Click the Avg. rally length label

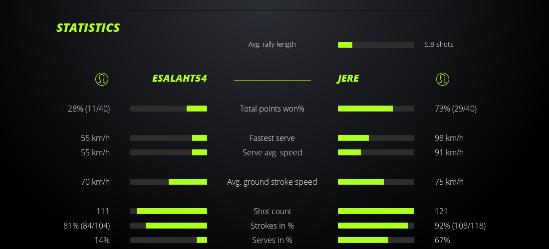(x=272, y=44)
